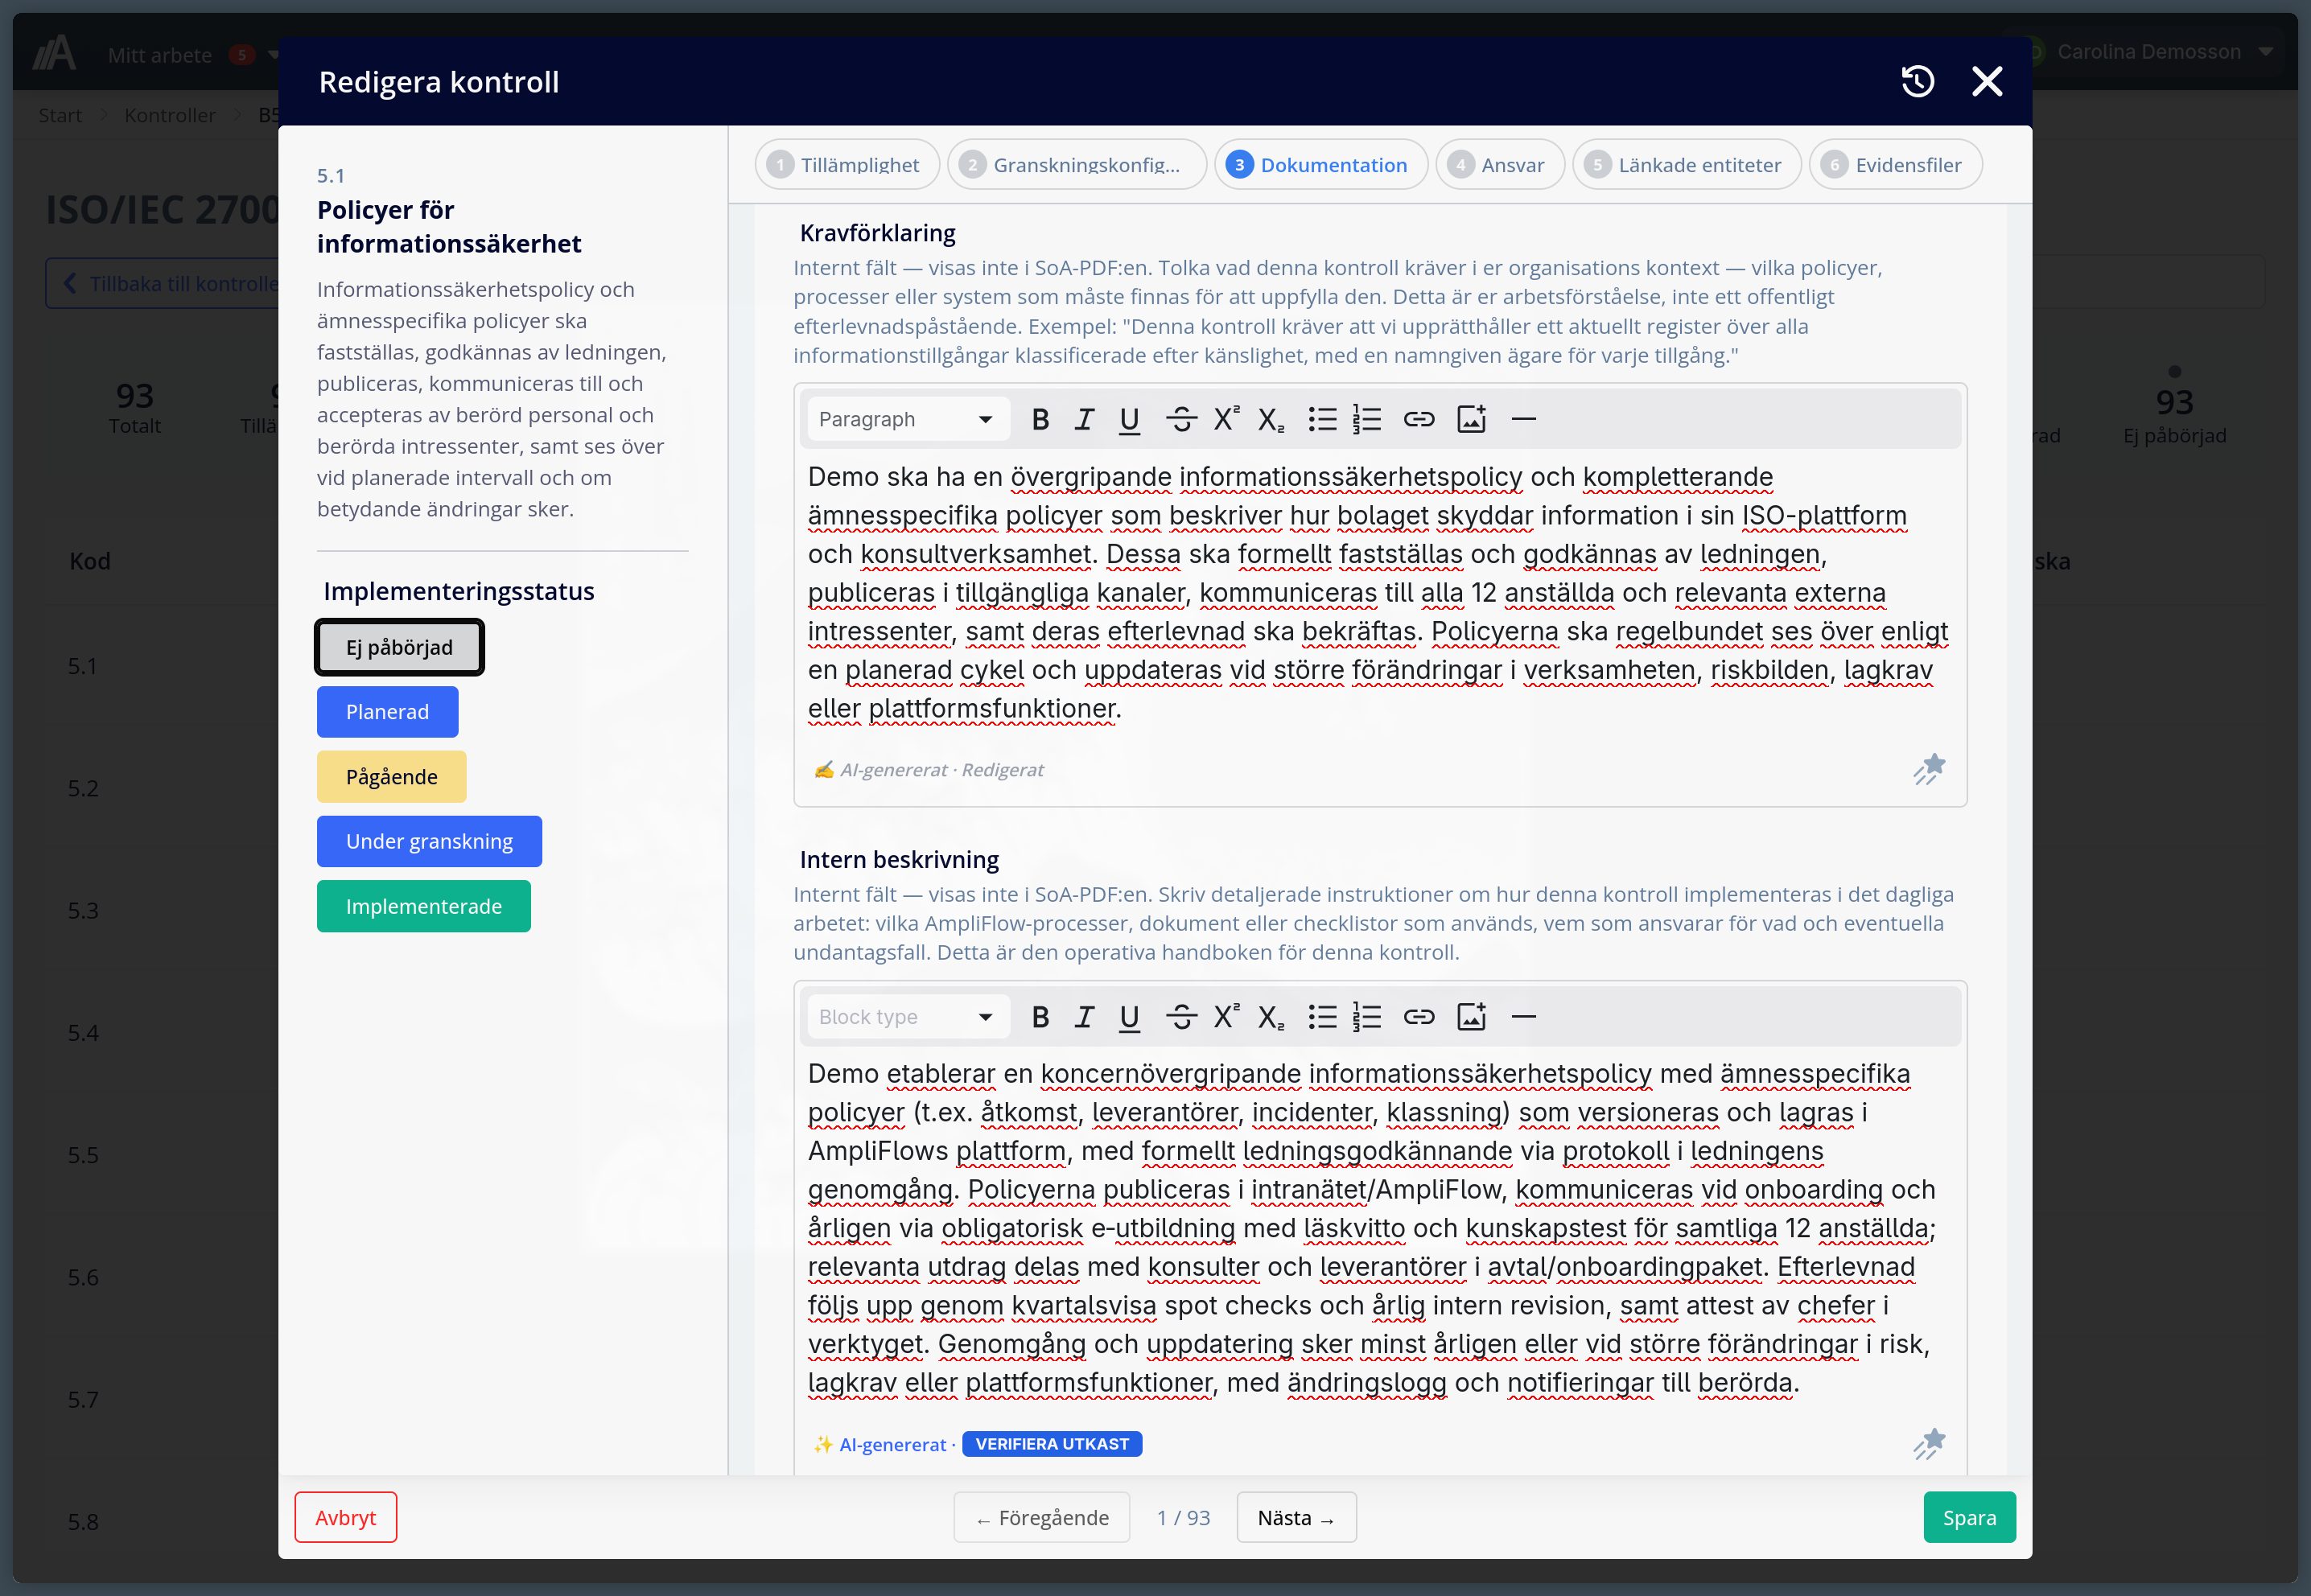Save changes with the Spara button

(x=1969, y=1517)
